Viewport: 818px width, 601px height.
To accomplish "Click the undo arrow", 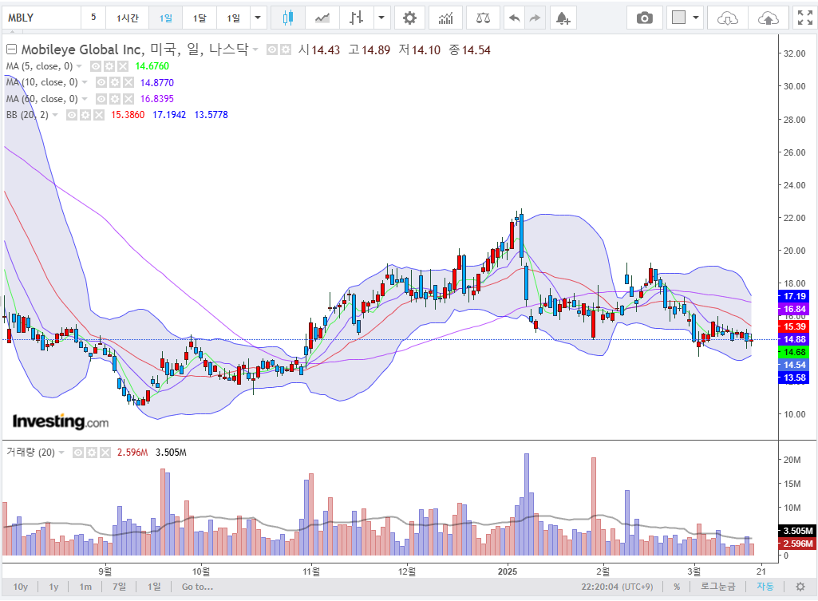I will pyautogui.click(x=515, y=18).
